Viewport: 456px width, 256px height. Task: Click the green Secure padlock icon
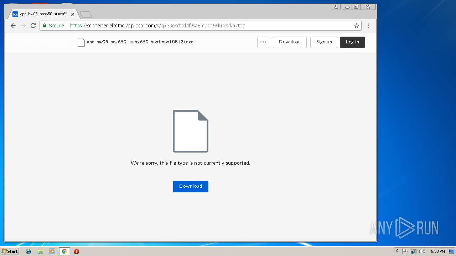(x=45, y=26)
